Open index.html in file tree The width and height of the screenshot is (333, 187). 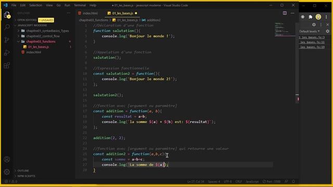point(33,52)
